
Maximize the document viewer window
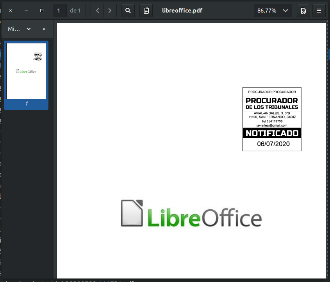42,11
